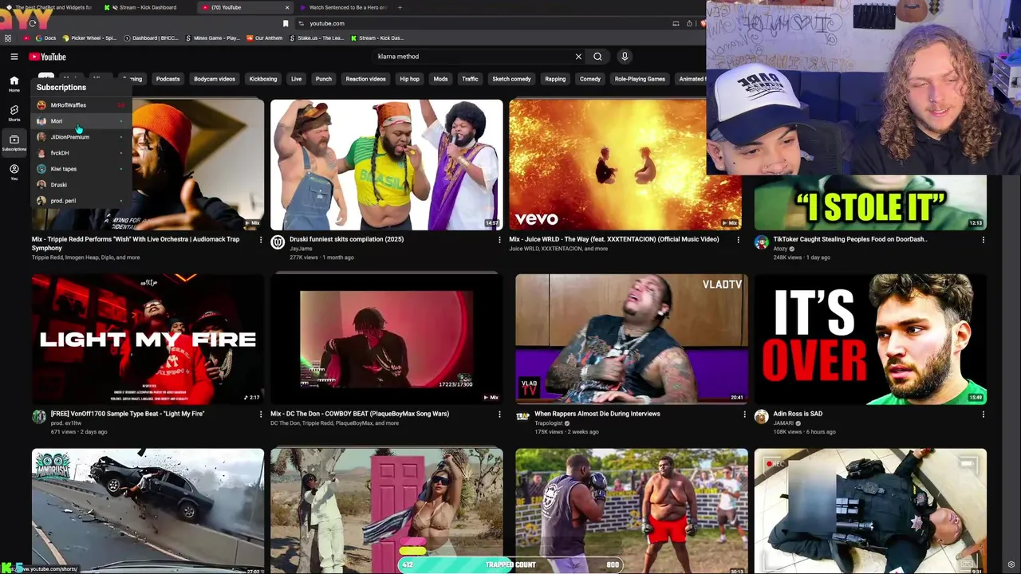Filter by Rapping chip

[x=555, y=79]
